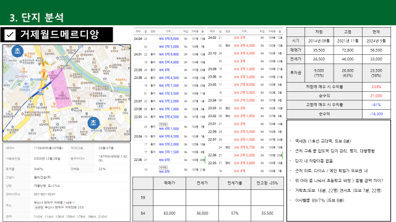Click the 57% lease ratio cell
396x222 pixels.
coord(235,213)
